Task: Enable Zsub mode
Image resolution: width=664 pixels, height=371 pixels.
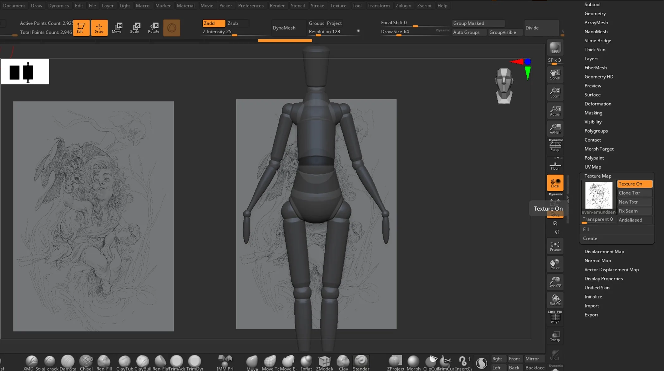Action: [237, 23]
